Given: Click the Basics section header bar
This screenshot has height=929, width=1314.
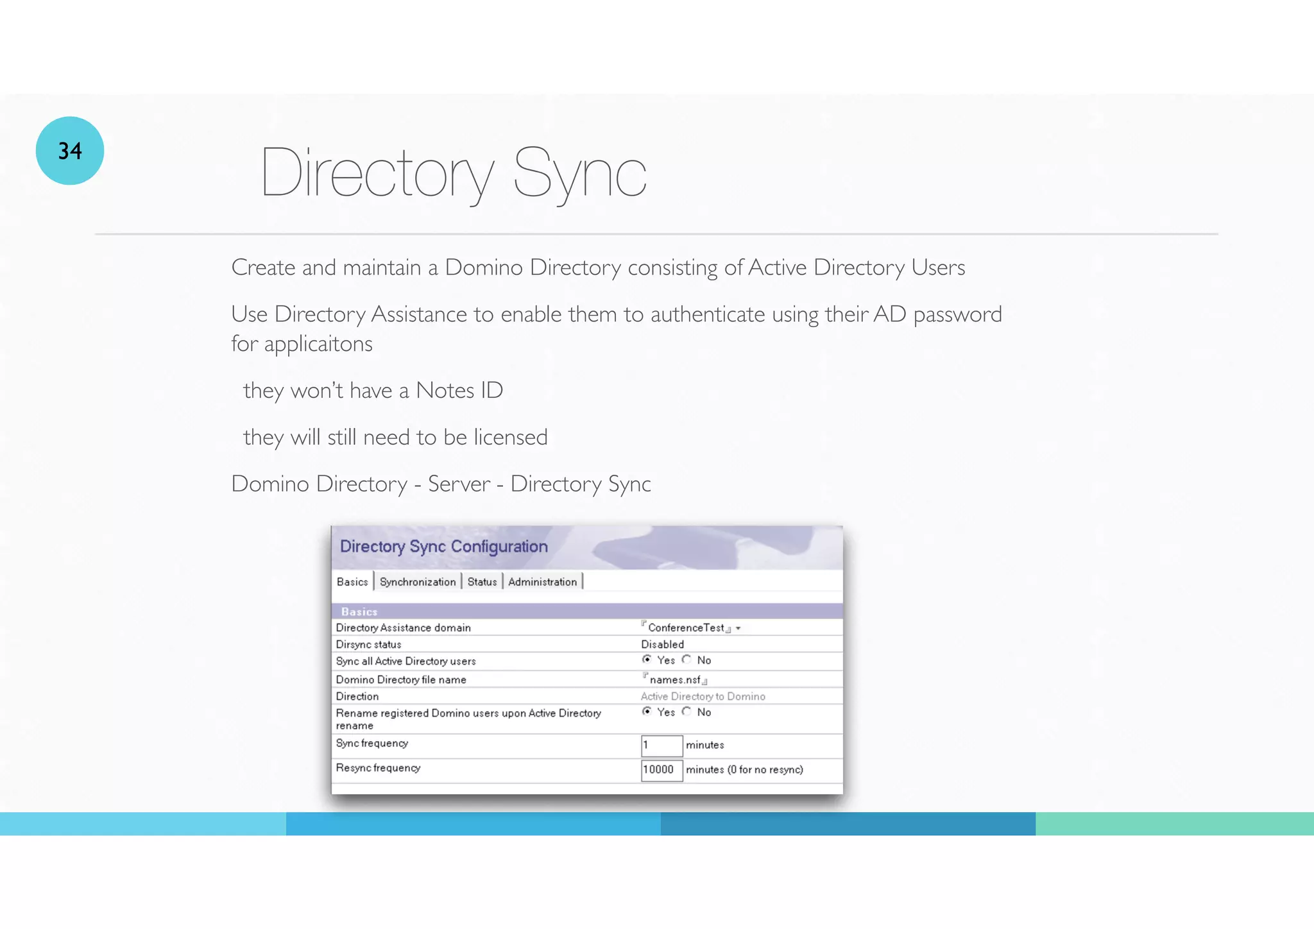Looking at the screenshot, I should [587, 611].
